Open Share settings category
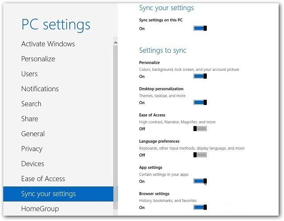 click(30, 119)
